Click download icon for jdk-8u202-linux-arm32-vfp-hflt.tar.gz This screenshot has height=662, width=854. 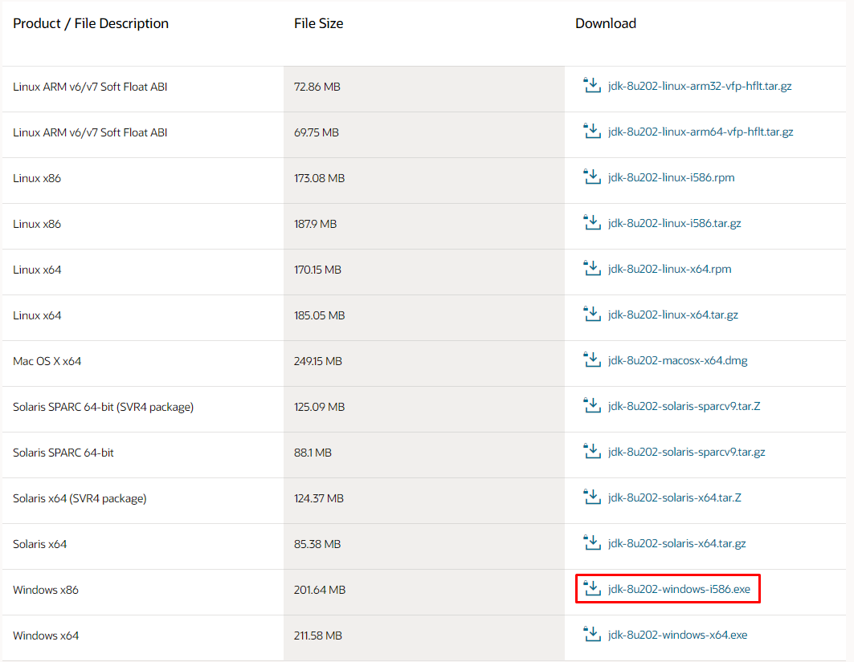point(592,85)
